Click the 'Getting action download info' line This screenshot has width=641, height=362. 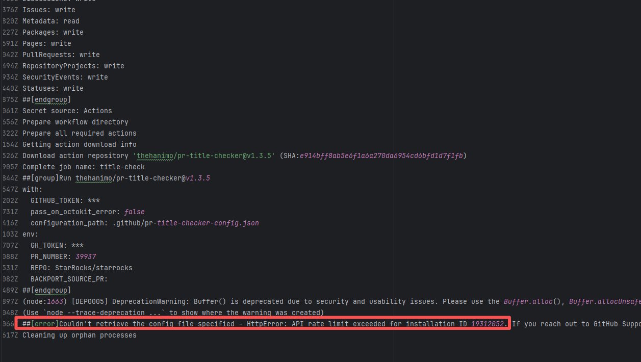point(79,145)
